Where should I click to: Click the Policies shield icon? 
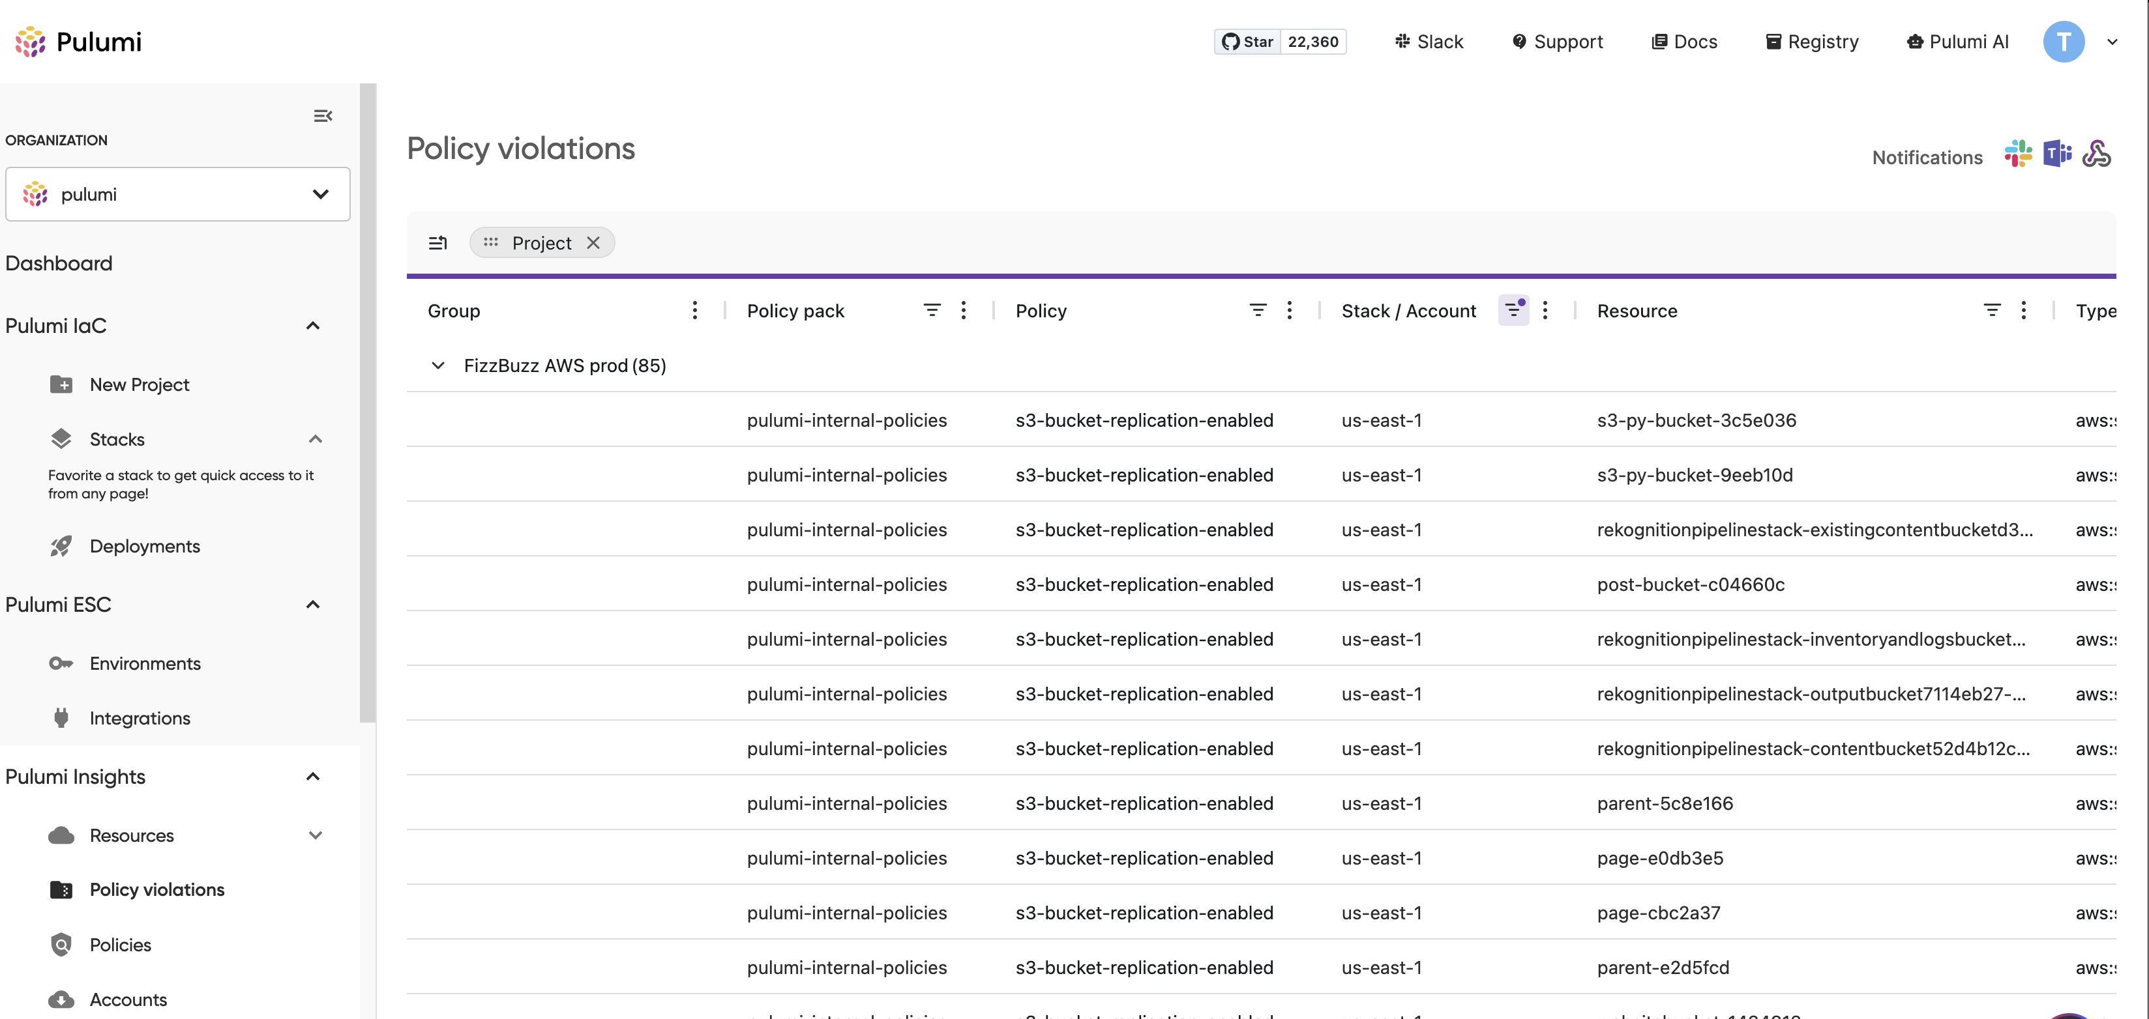pyautogui.click(x=61, y=945)
